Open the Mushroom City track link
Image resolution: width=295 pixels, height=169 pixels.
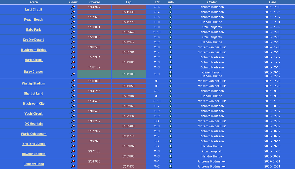coord(34,104)
